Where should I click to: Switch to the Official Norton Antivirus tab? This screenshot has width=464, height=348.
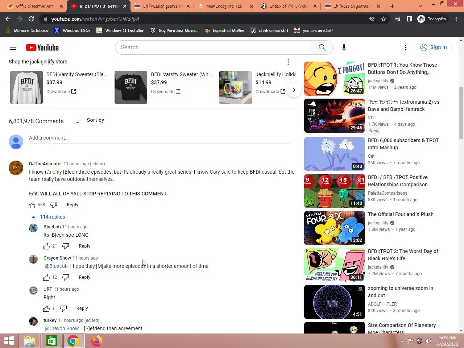35,6
